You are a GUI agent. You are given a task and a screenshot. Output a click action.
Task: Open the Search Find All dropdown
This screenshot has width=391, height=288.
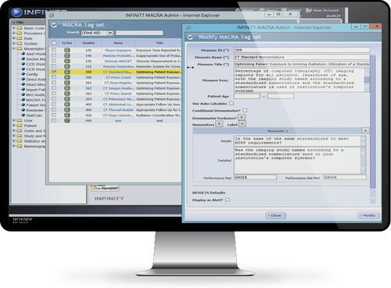[x=97, y=33]
